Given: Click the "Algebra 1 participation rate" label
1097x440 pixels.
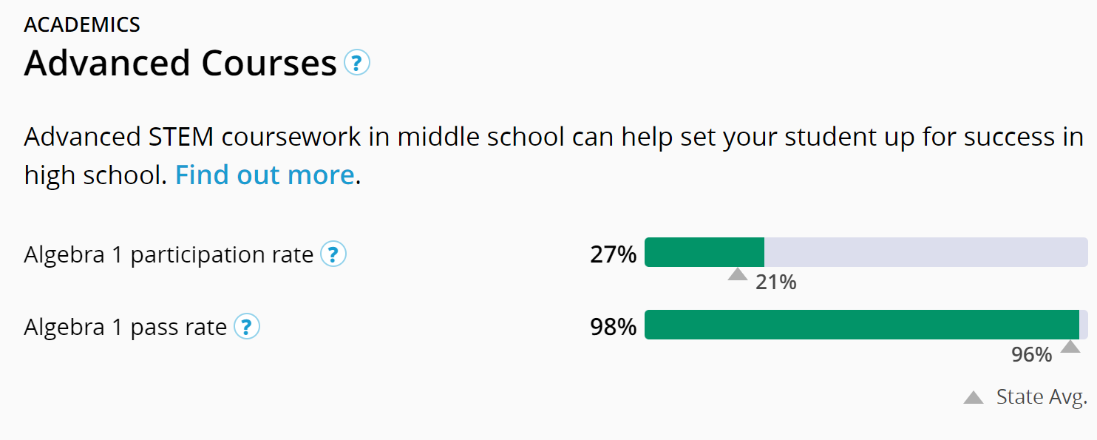Looking at the screenshot, I should click(x=169, y=254).
